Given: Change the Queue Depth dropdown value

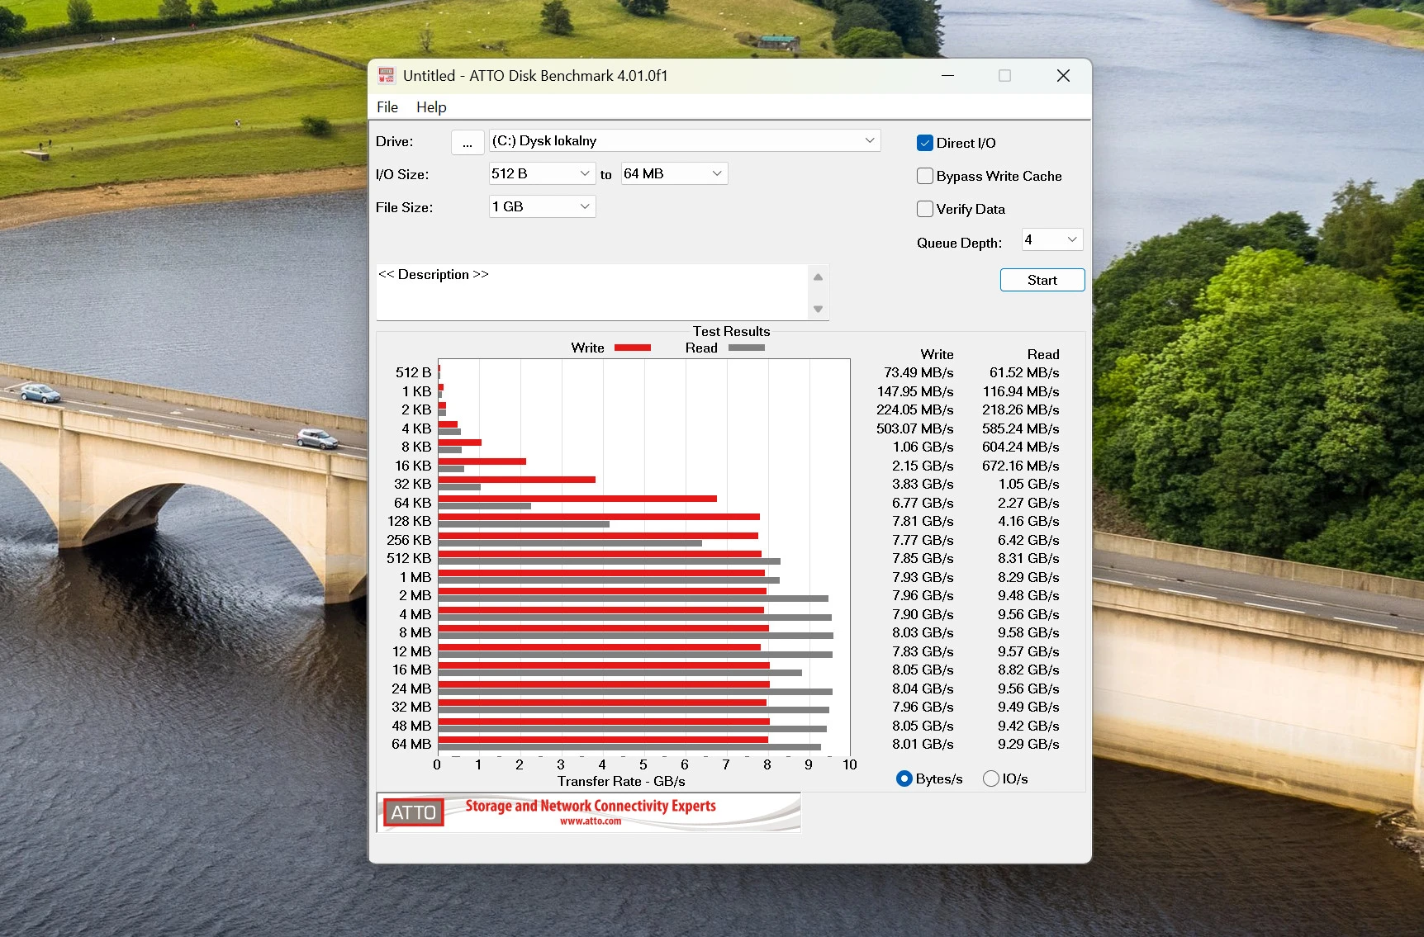Looking at the screenshot, I should 1071,239.
